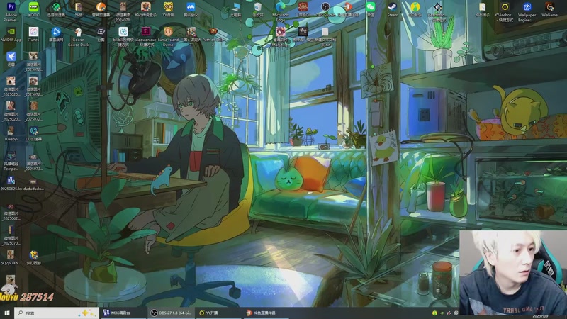Switch to MX6 console taskbar item
This screenshot has height=319, width=567.
click(x=123, y=313)
